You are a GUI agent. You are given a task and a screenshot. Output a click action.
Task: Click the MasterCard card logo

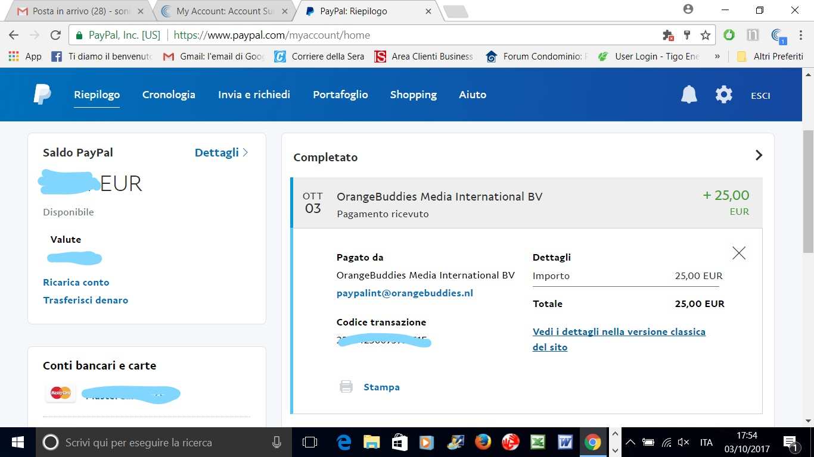pos(61,393)
